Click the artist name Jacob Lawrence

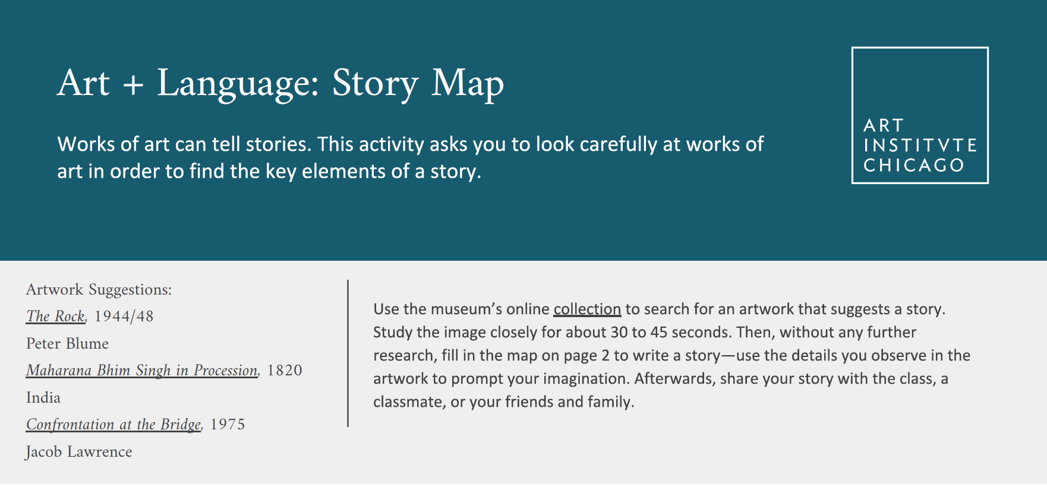79,452
